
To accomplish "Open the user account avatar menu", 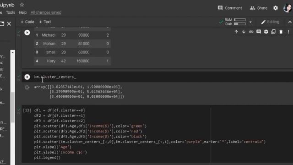I will coord(288,8).
